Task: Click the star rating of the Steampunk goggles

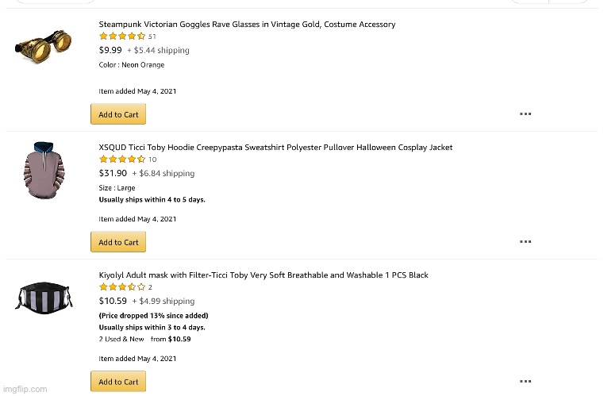Action: 122,37
